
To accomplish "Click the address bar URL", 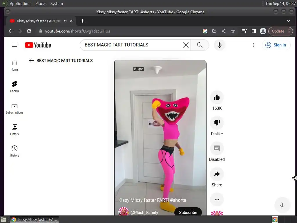I will pos(77,31).
